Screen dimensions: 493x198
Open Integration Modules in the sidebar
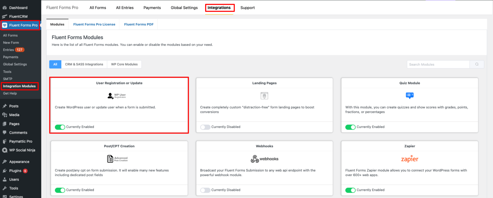tap(20, 86)
